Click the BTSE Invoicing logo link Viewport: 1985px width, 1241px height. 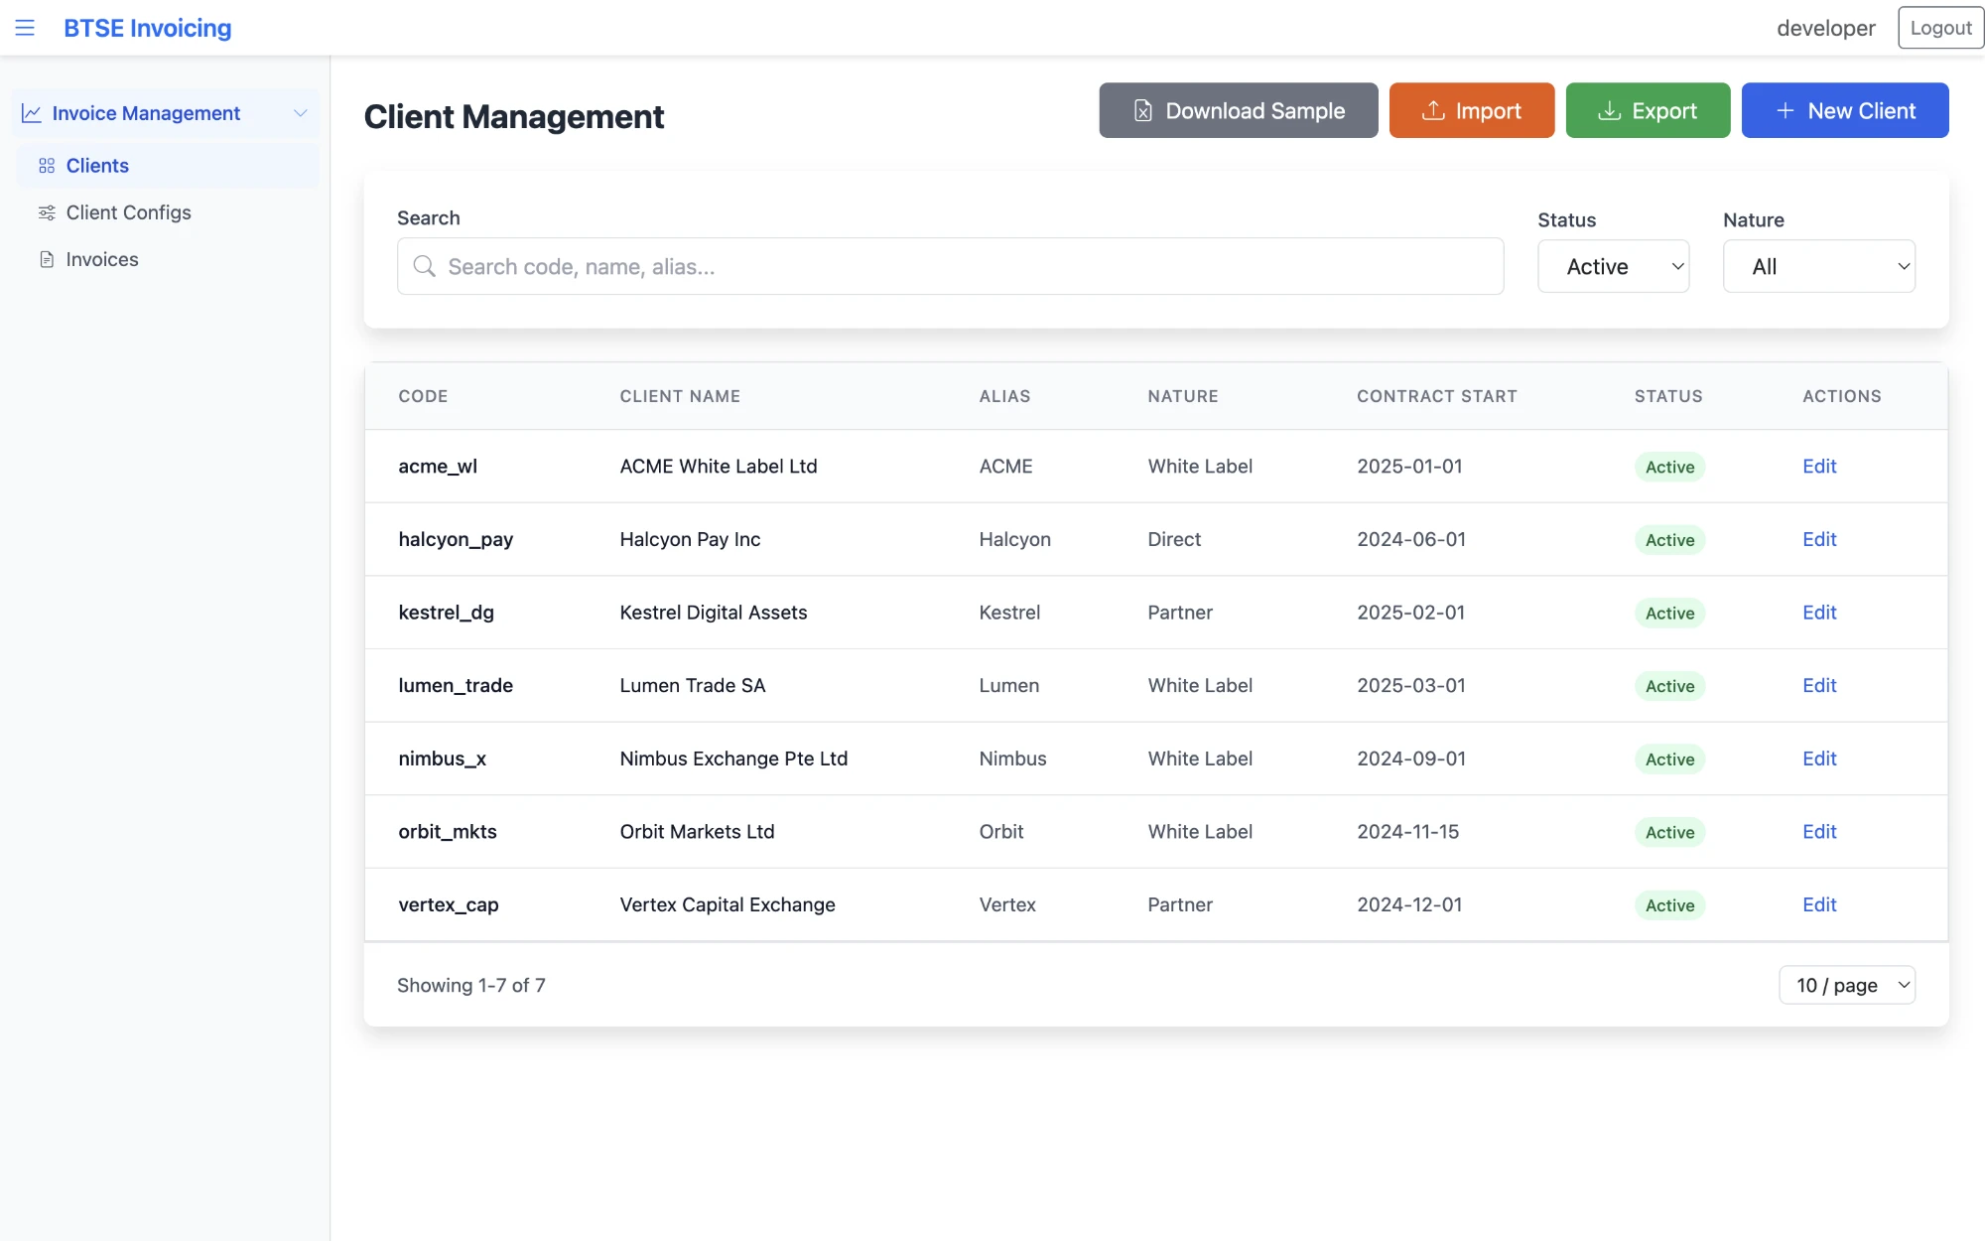click(147, 28)
